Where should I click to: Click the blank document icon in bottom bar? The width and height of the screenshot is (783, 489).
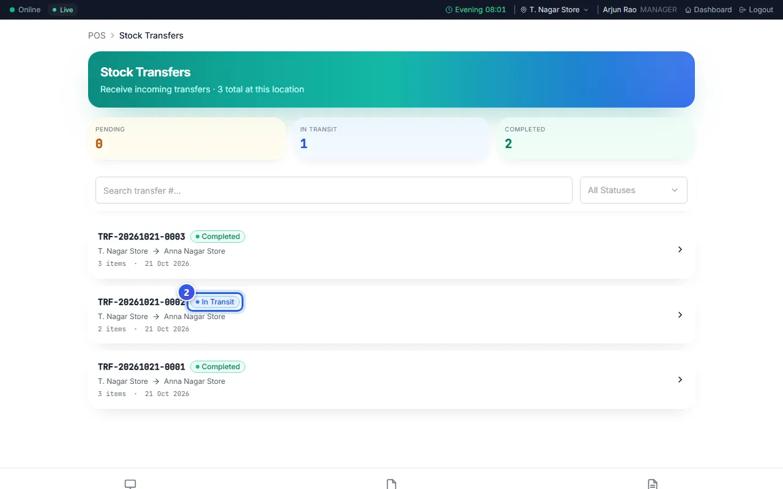click(x=391, y=484)
